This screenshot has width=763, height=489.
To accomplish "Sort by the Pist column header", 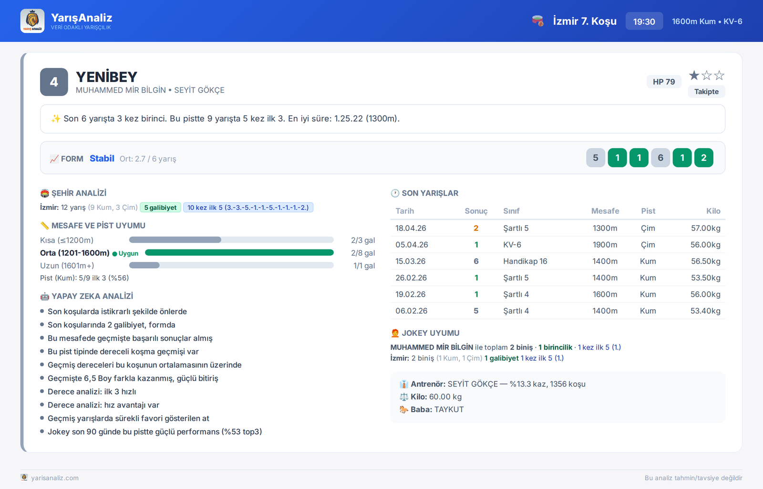I will click(x=648, y=211).
